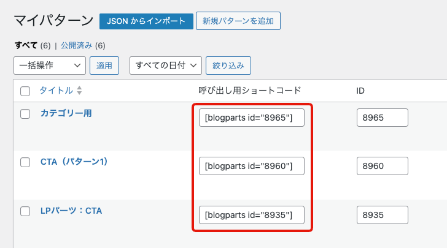Click the ID field showing 8935
The height and width of the screenshot is (248, 447).
tap(382, 215)
